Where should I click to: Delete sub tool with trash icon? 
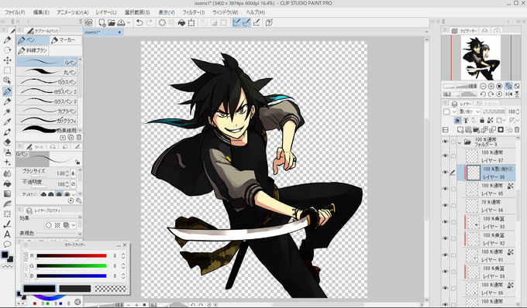point(79,137)
